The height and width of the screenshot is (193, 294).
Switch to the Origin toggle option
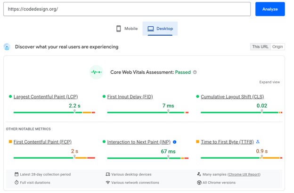[278, 46]
